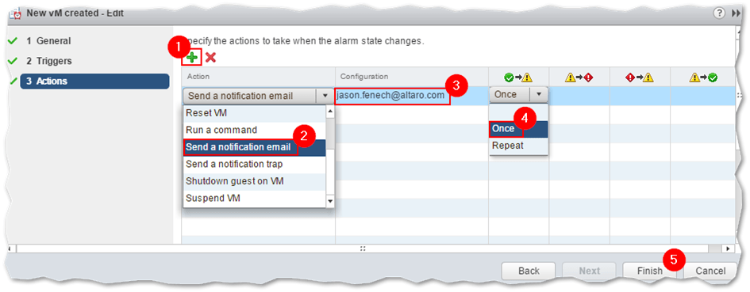Go to step 2 Triggers
The image size is (750, 292).
click(49, 61)
